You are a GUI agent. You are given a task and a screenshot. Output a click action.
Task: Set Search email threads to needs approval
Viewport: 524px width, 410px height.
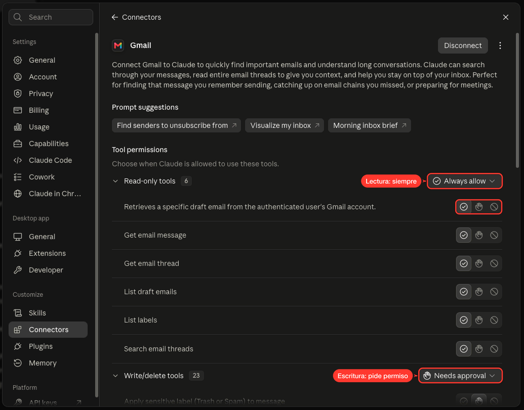click(479, 349)
